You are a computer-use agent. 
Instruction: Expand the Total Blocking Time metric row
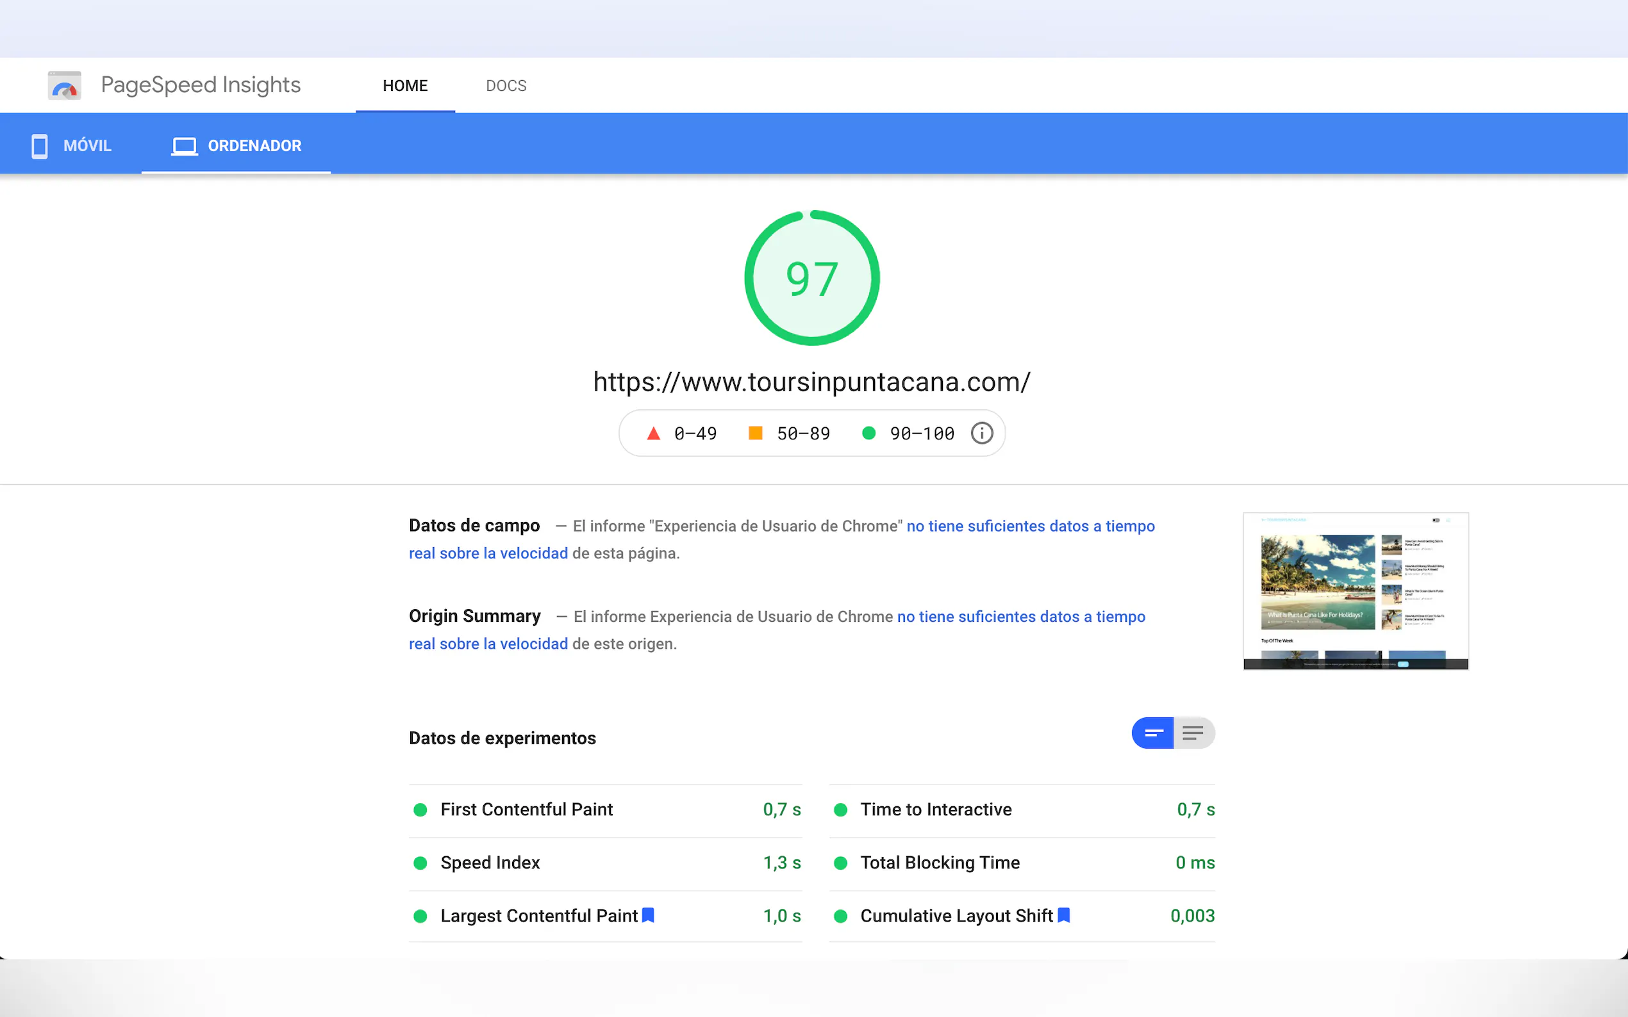940,862
